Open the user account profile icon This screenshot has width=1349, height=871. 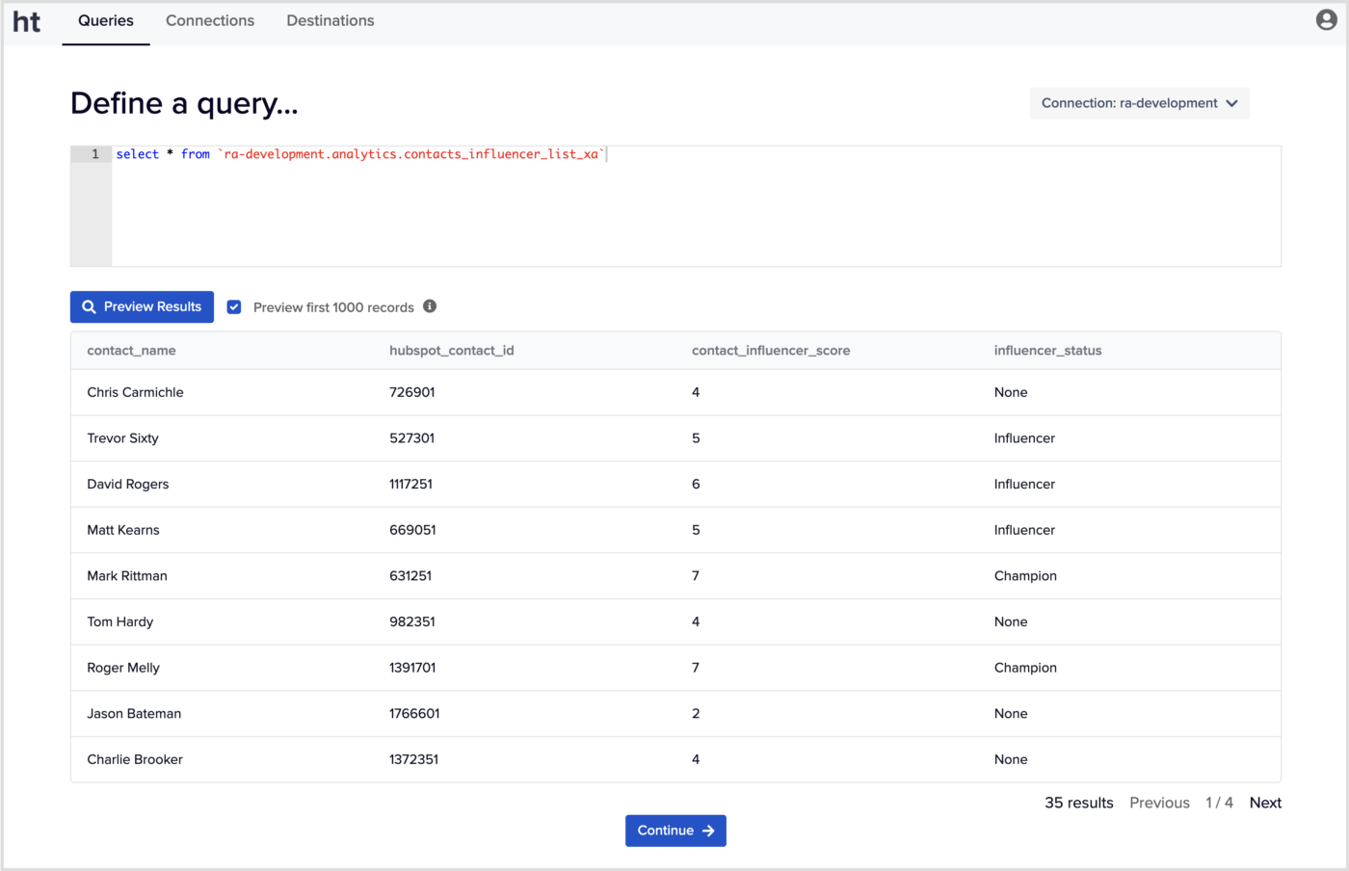(1326, 20)
